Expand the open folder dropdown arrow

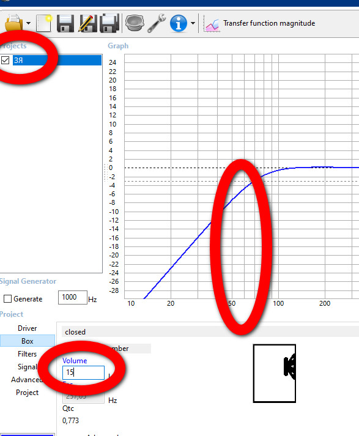point(28,23)
